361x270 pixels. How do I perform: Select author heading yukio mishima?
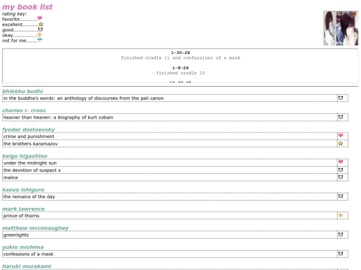click(x=23, y=247)
